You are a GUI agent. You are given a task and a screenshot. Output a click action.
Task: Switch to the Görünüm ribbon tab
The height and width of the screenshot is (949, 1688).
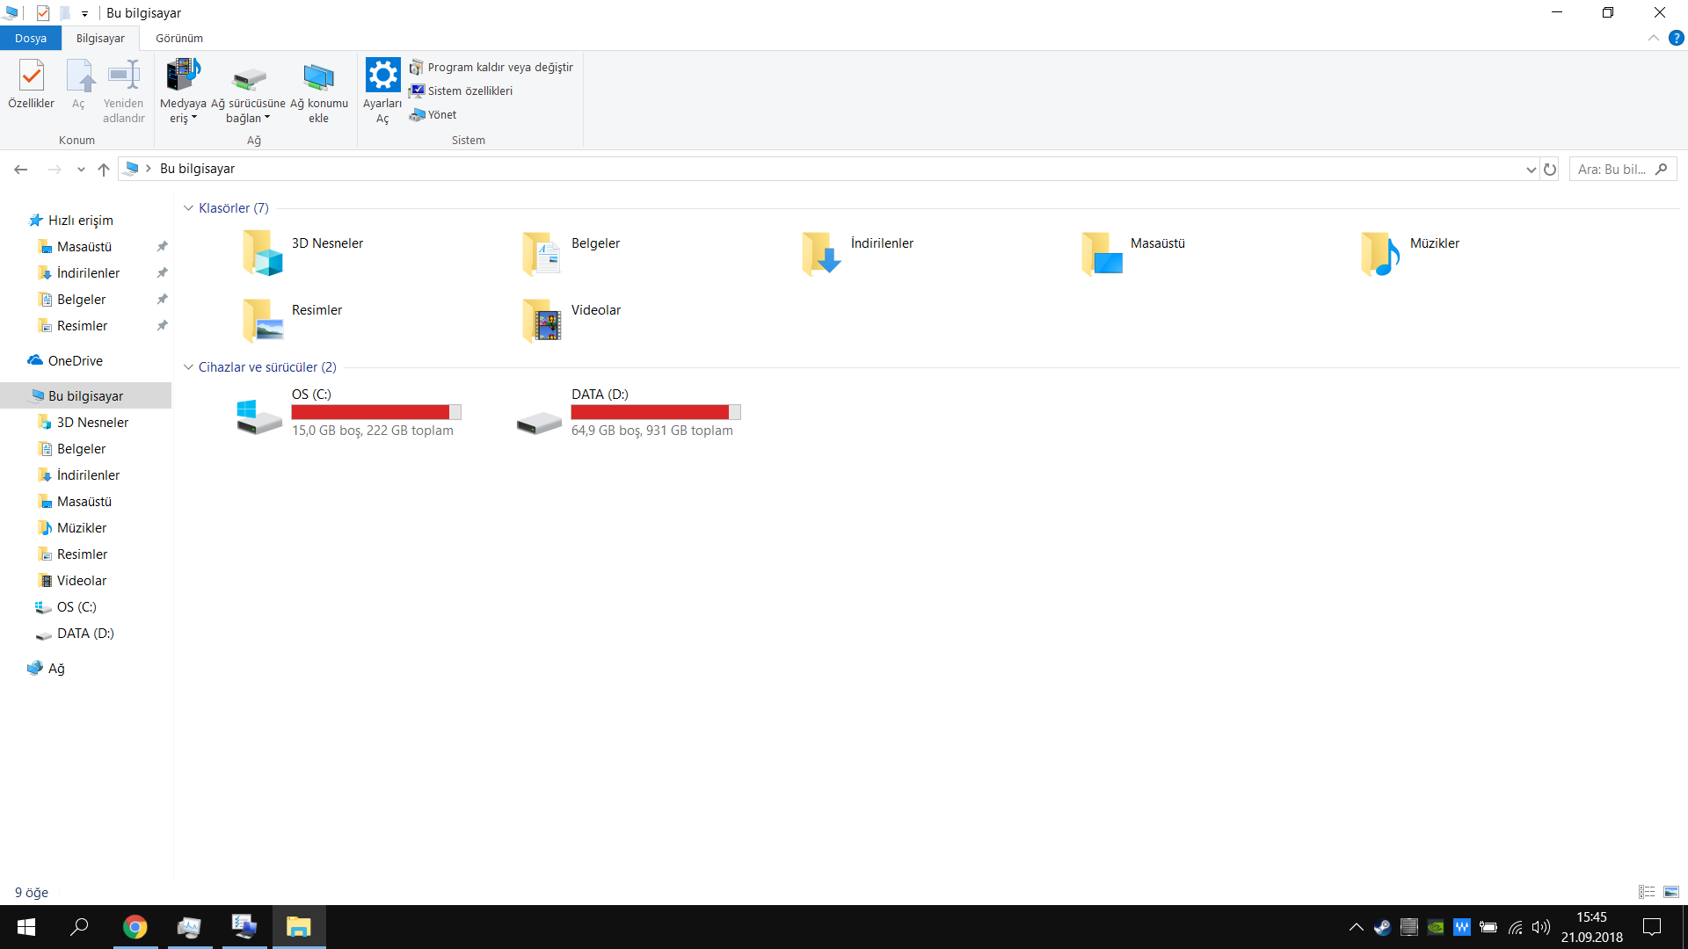click(x=179, y=39)
